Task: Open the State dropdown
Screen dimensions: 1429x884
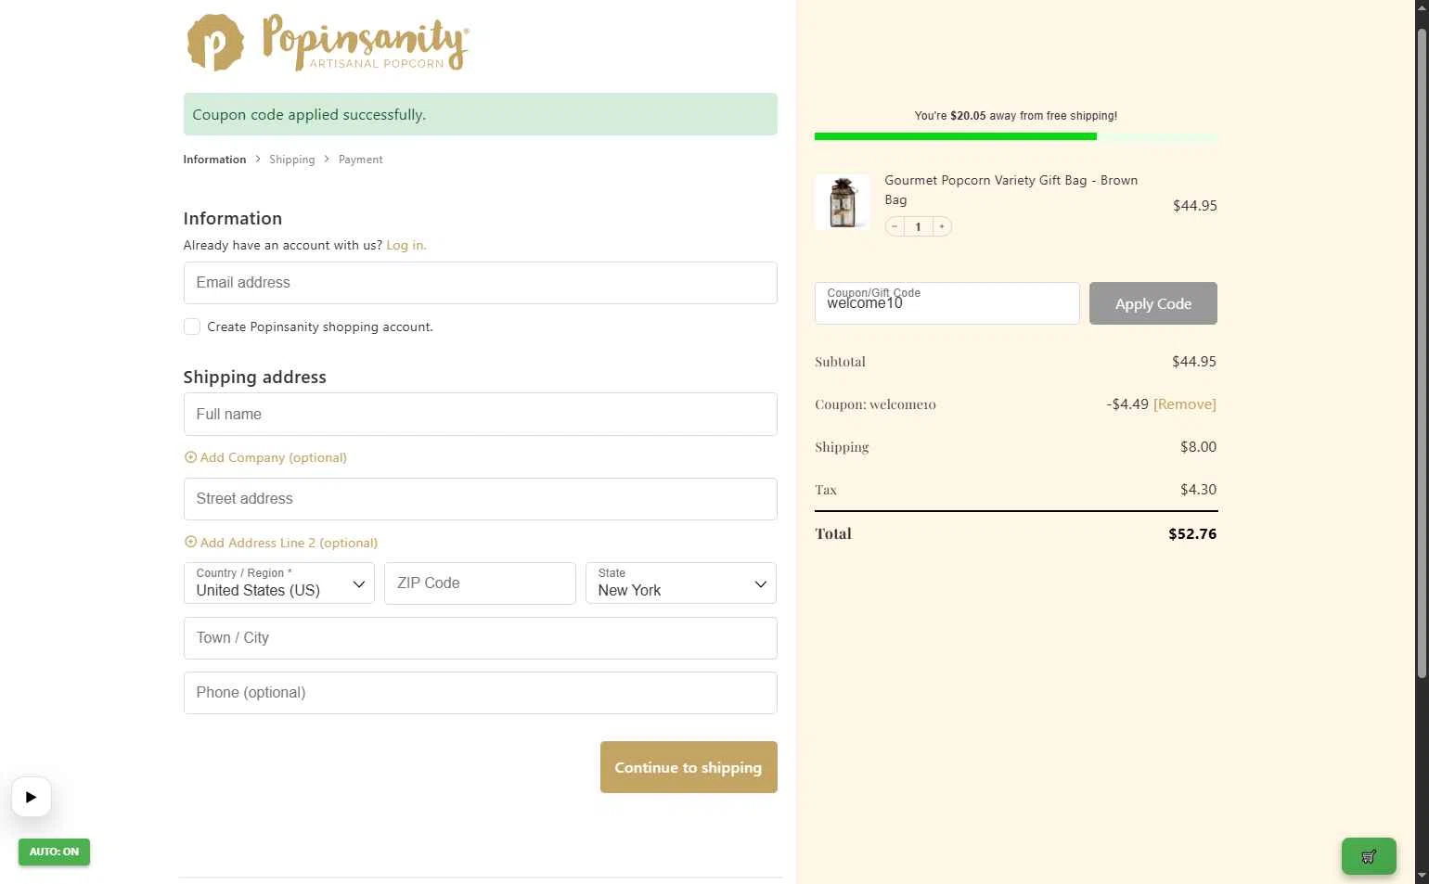Action: [x=681, y=583]
